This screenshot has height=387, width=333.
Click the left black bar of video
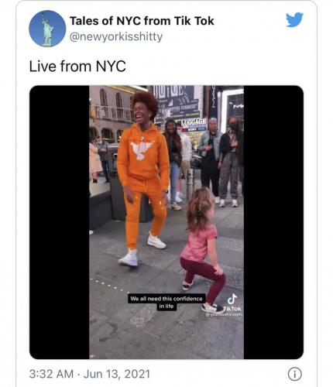pos(60,222)
